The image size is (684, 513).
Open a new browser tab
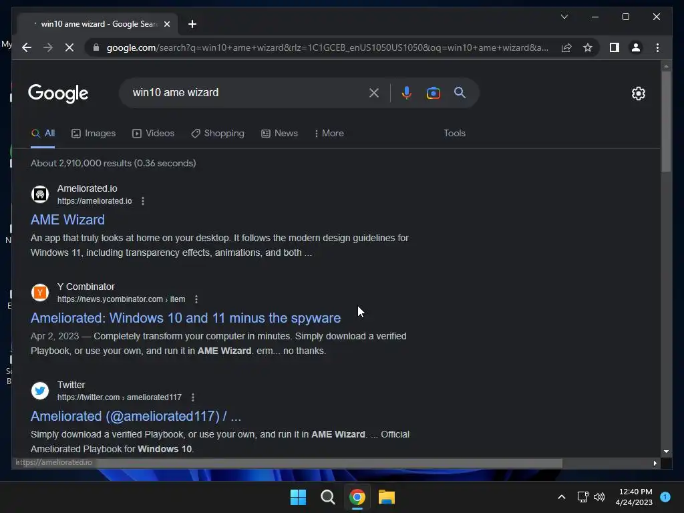coord(192,24)
